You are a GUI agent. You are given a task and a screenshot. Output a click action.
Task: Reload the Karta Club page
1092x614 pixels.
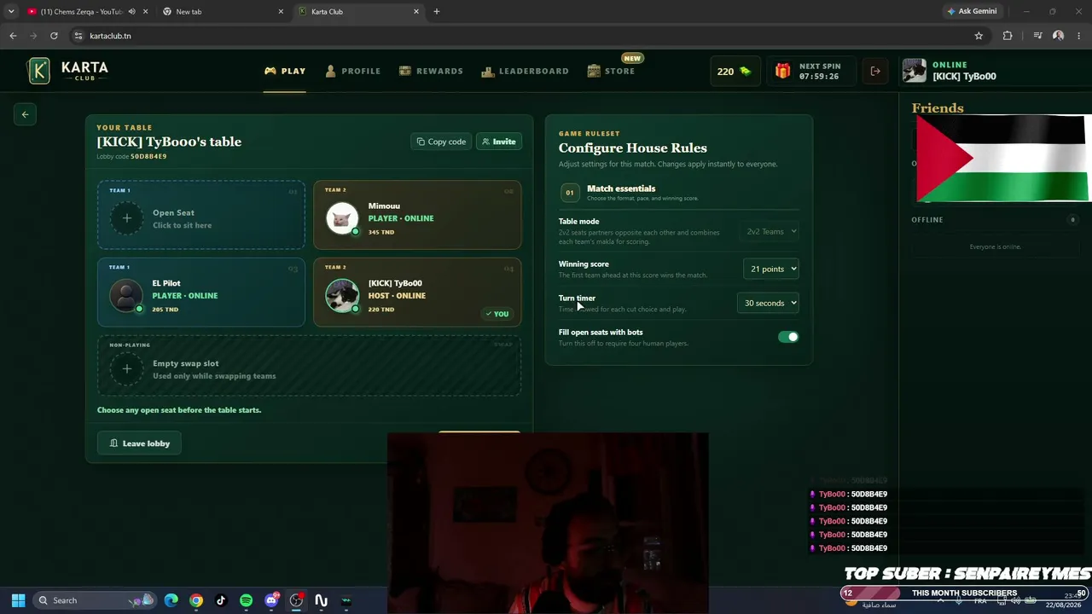pos(54,36)
